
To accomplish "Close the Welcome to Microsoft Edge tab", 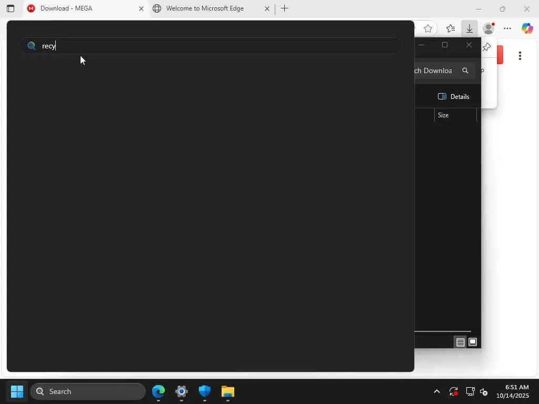I will (267, 8).
